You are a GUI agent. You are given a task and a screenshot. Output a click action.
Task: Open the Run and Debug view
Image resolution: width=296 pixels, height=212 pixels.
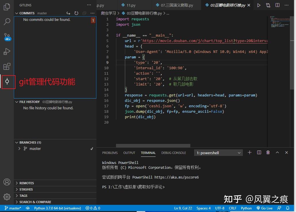[x=7, y=51]
